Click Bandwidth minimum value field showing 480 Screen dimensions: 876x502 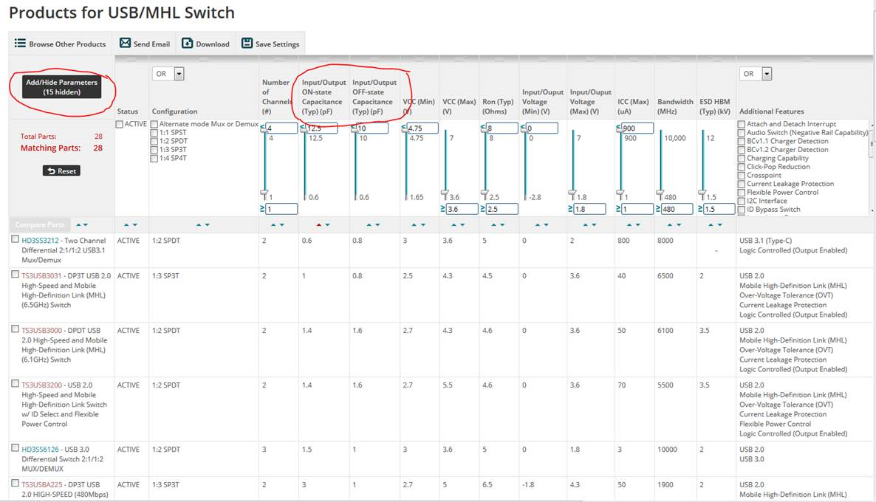point(677,210)
